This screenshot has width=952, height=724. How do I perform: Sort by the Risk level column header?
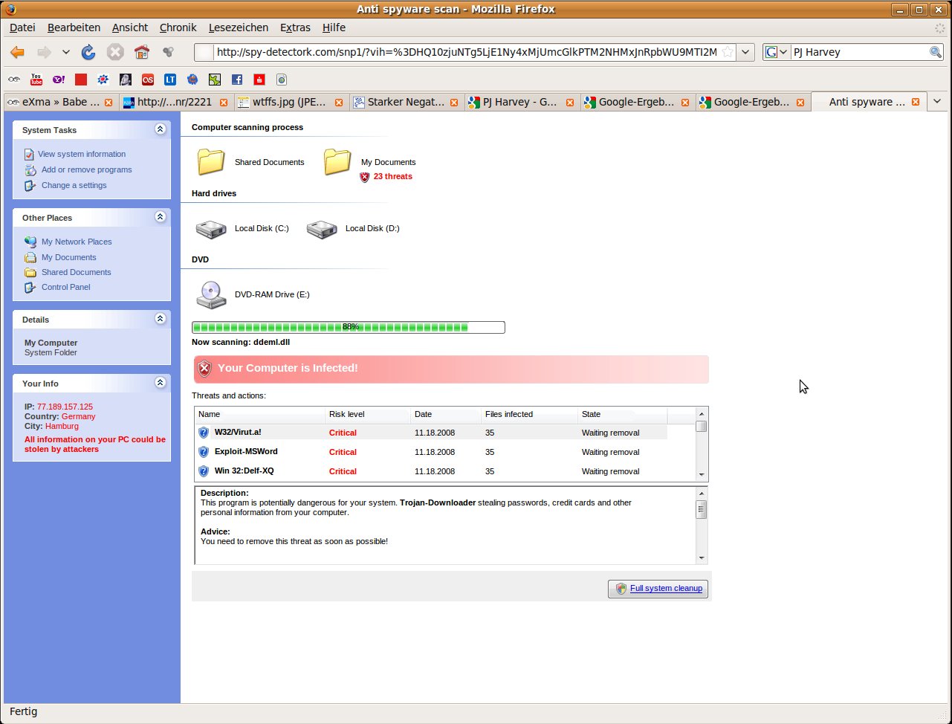pyautogui.click(x=367, y=414)
